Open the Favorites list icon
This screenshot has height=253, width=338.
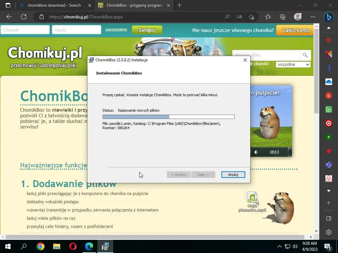(268, 17)
